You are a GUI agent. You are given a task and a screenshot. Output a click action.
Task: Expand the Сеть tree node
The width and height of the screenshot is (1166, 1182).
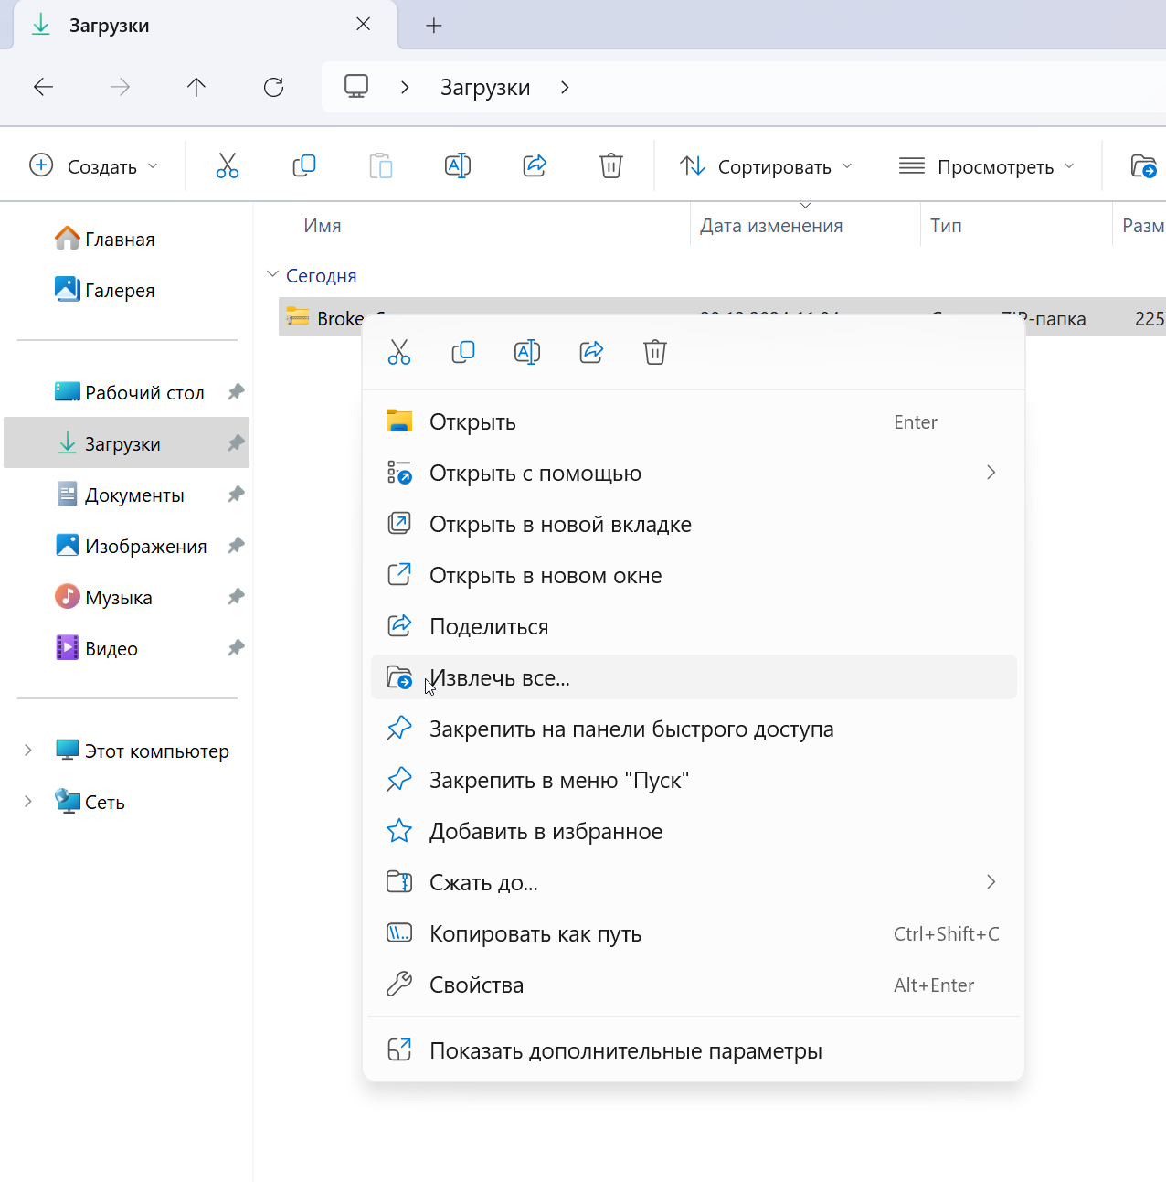coord(28,802)
